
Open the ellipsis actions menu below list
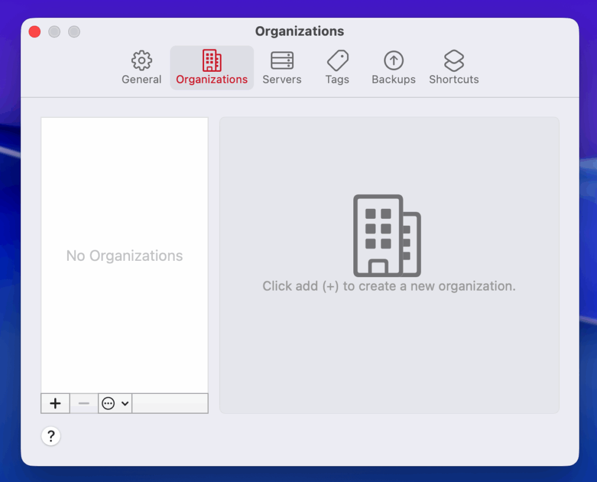pos(108,403)
